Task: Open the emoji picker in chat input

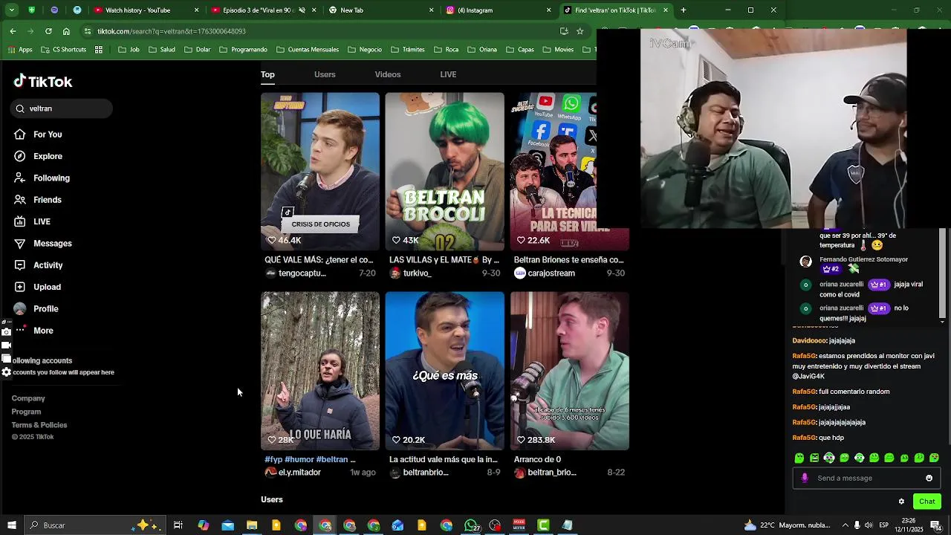Action: click(x=929, y=479)
